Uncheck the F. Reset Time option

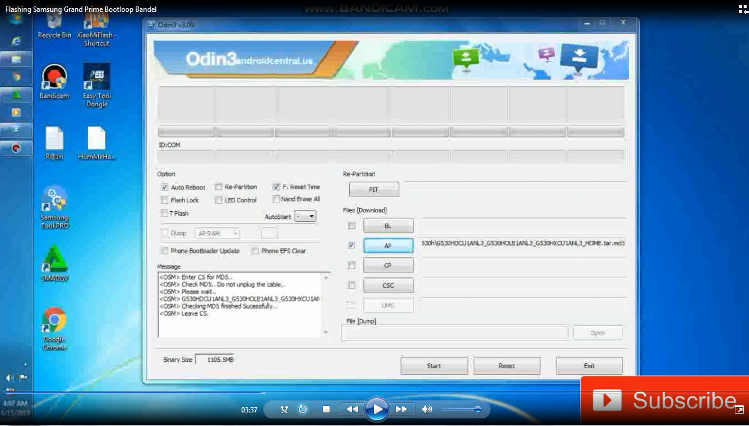[276, 186]
